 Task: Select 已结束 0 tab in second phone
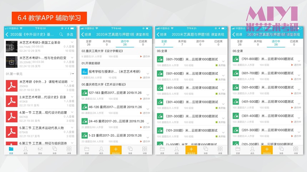tap(143, 43)
